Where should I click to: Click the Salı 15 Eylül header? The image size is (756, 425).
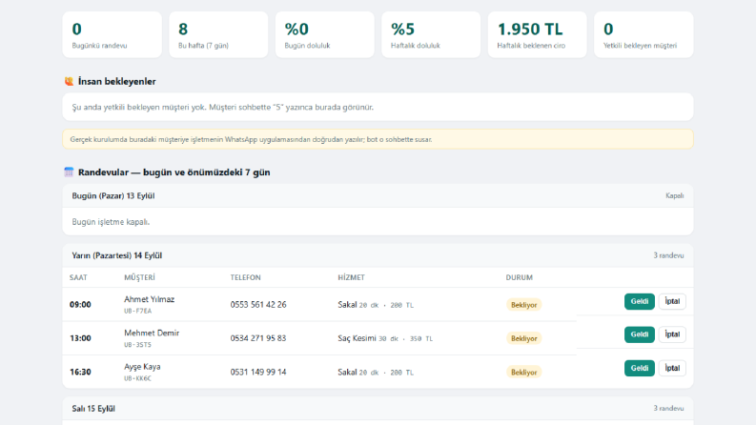tap(93, 409)
